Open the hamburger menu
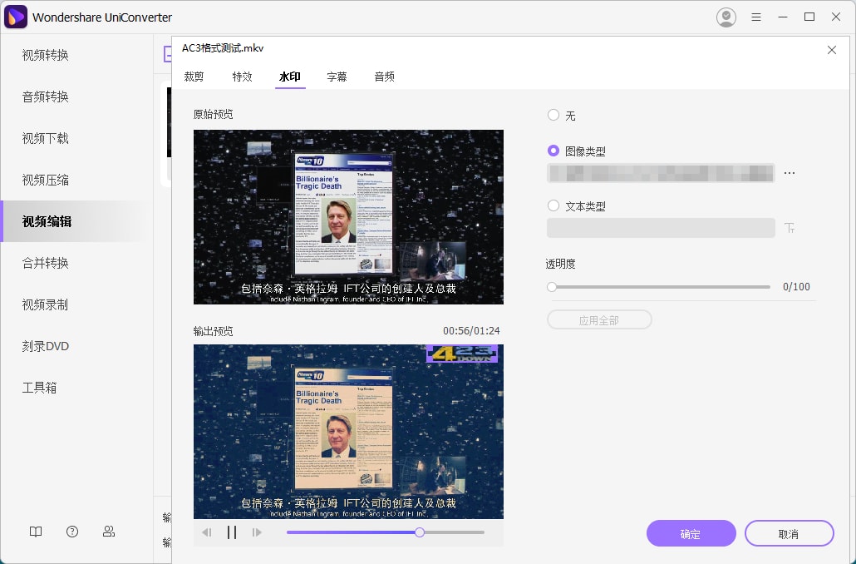The width and height of the screenshot is (856, 564). 756,16
